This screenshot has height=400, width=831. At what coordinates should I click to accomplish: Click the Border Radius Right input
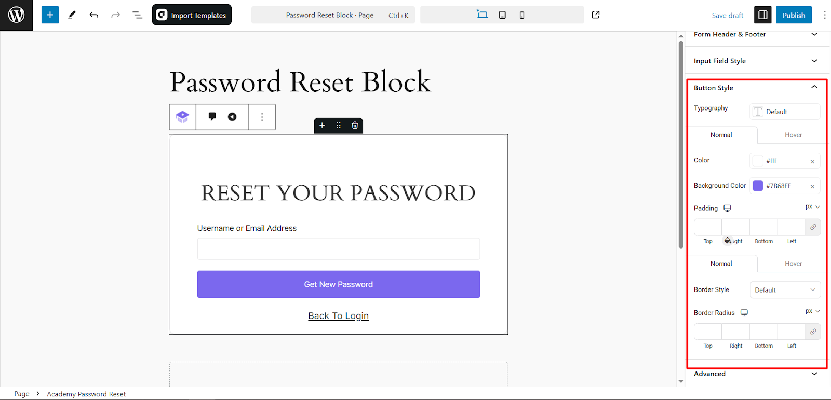click(736, 332)
